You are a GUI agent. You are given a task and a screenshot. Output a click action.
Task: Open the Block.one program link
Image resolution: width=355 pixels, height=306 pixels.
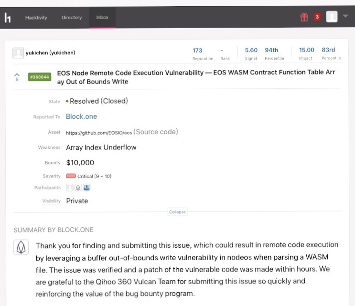[81, 116]
